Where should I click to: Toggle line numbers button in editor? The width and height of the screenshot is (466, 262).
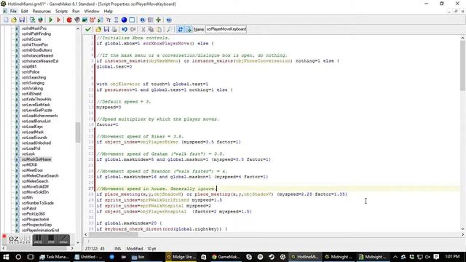[x=181, y=29]
